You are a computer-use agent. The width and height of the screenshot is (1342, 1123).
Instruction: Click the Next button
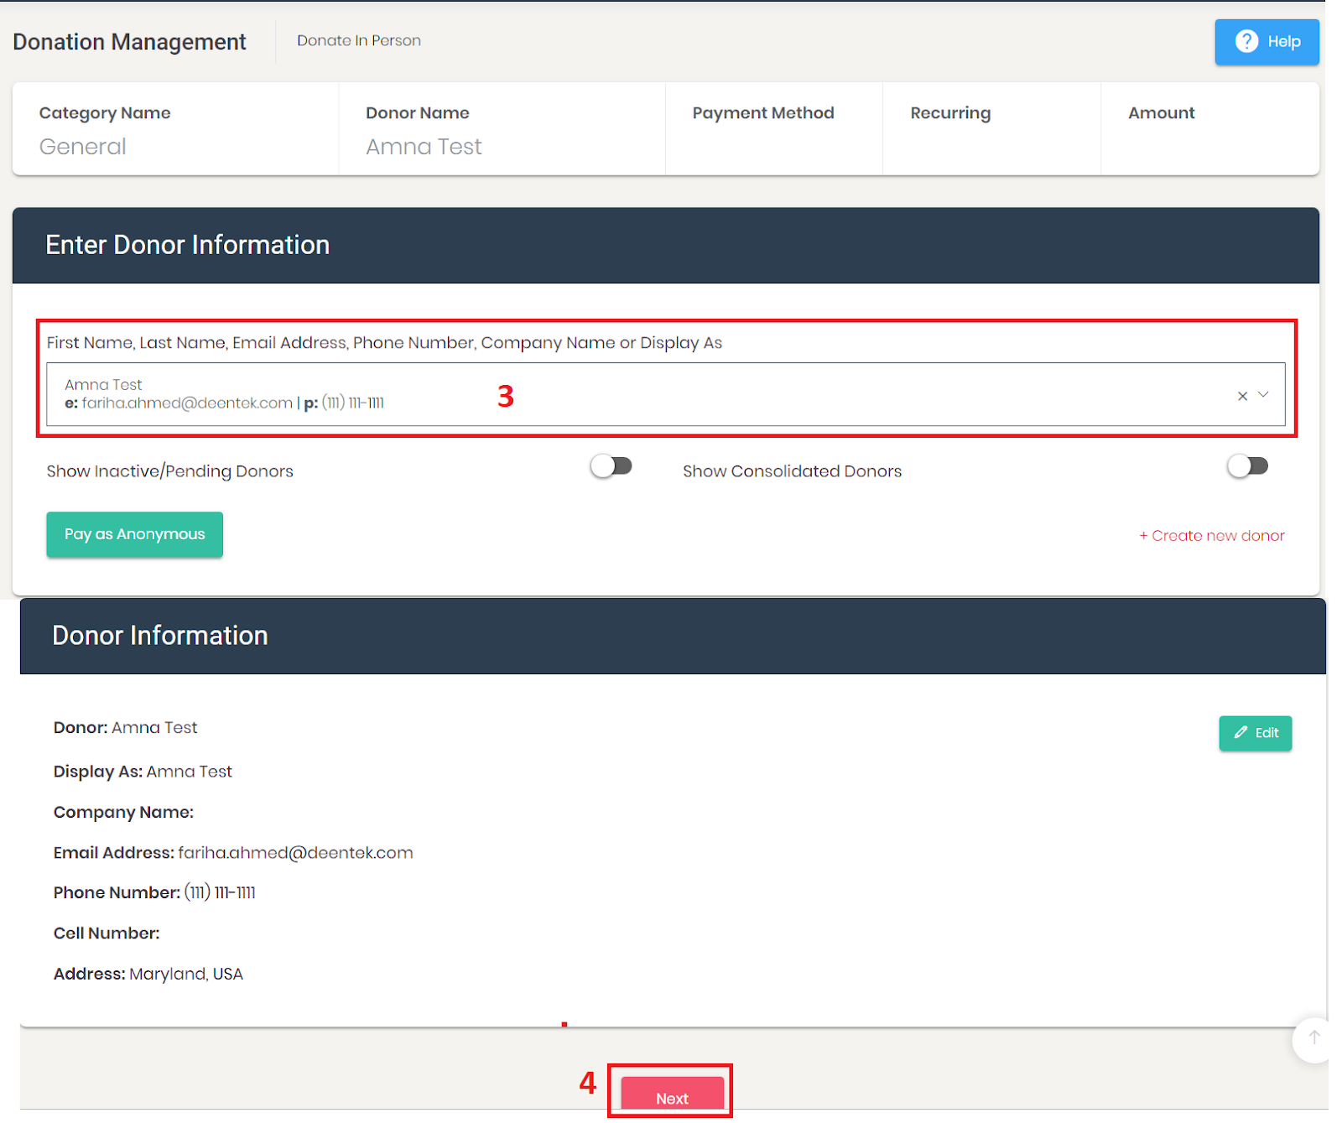[672, 1094]
